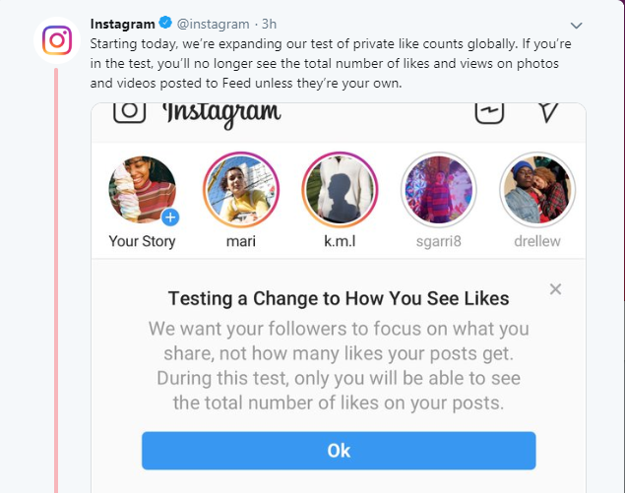The height and width of the screenshot is (493, 625).
Task: View k.m.l's story
Action: tap(340, 190)
